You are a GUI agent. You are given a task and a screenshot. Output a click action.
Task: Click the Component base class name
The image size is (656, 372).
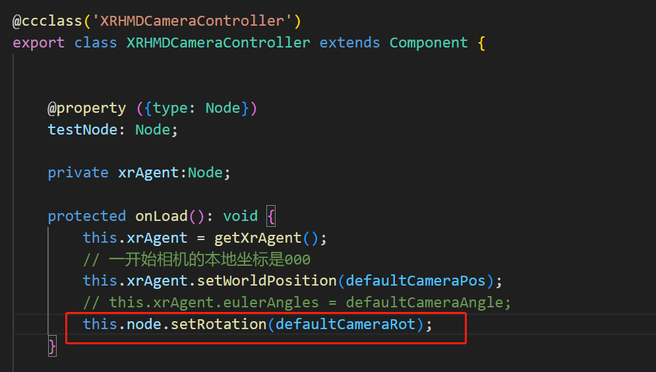tap(429, 43)
